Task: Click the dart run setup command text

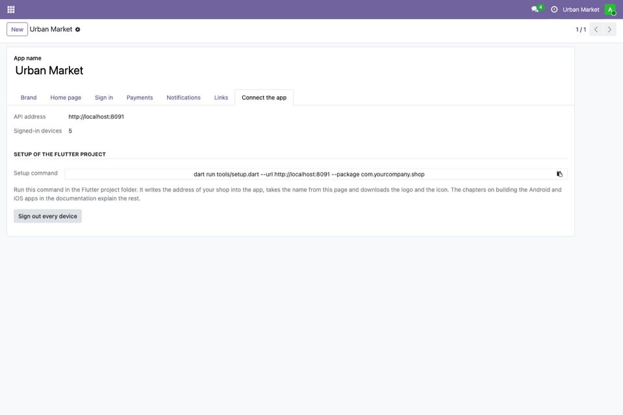Action: click(309, 174)
